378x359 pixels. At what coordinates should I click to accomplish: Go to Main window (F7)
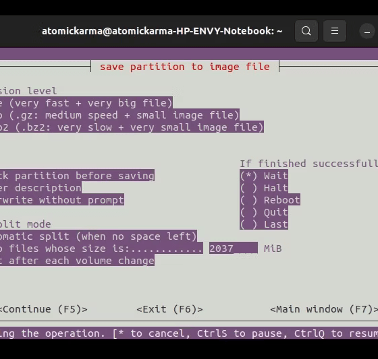[x=324, y=309]
